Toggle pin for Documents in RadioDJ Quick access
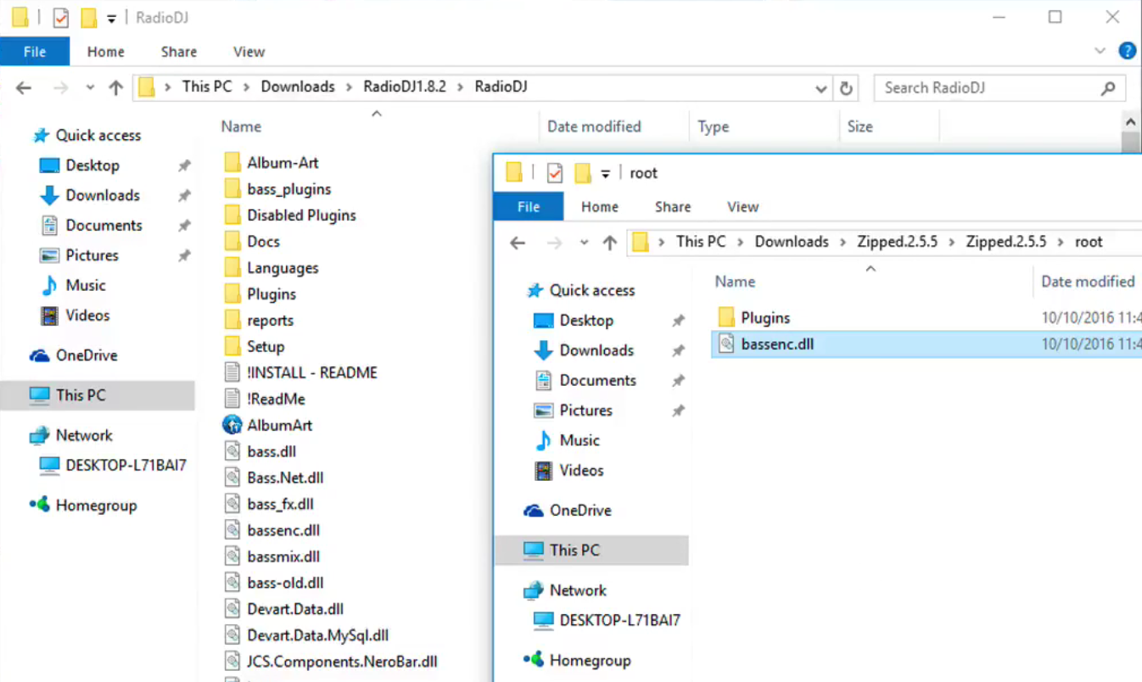1142x682 pixels. (184, 226)
